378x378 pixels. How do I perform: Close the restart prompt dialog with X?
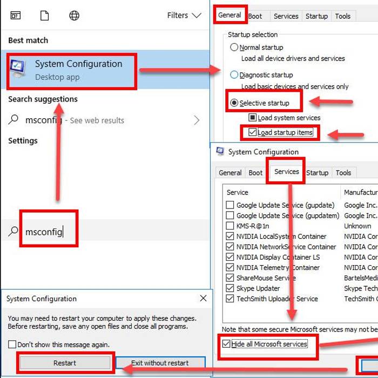(x=203, y=299)
